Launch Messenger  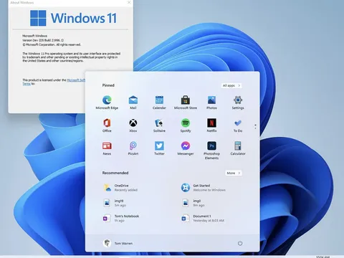pyautogui.click(x=186, y=148)
